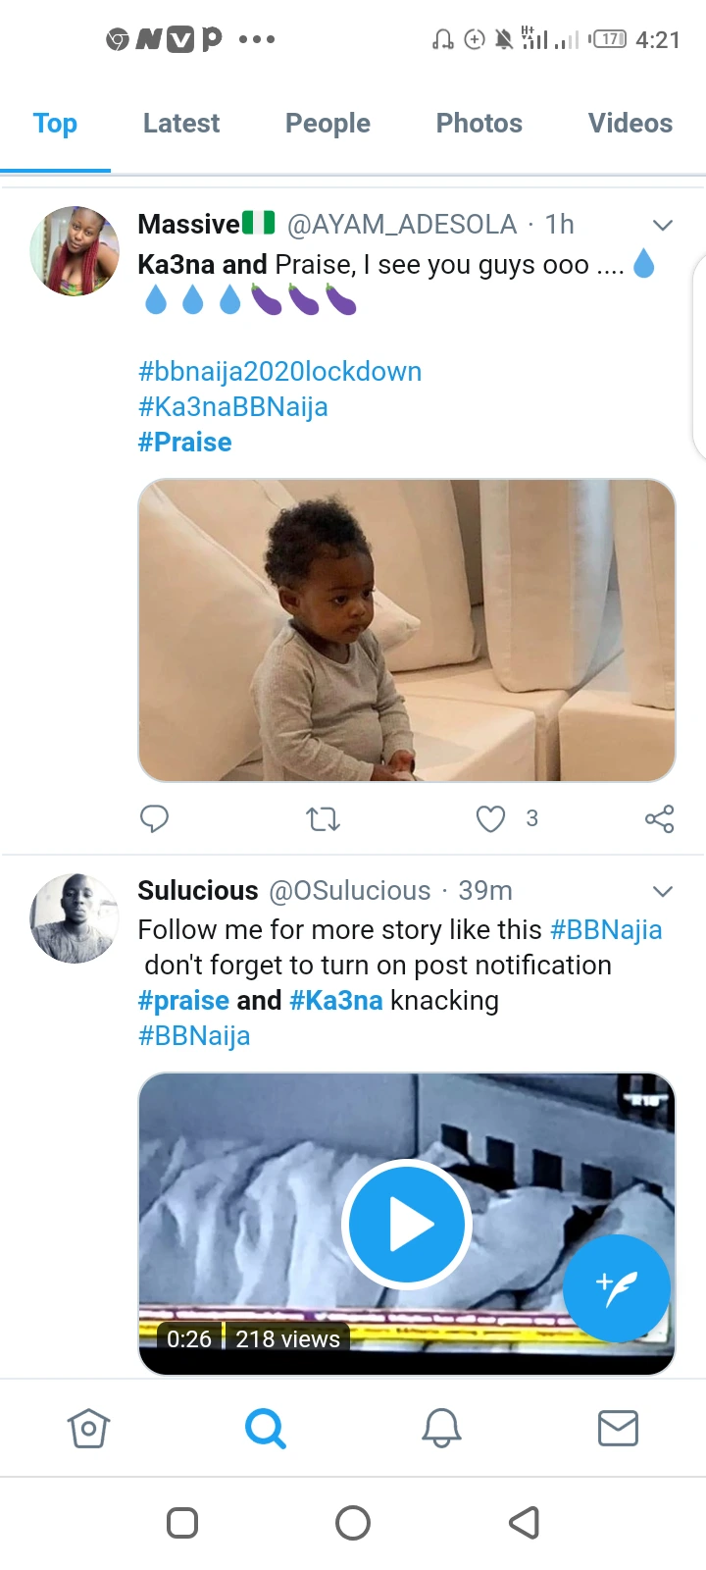The image size is (706, 1570).
Task: Share the Massive tweet
Action: click(x=659, y=818)
